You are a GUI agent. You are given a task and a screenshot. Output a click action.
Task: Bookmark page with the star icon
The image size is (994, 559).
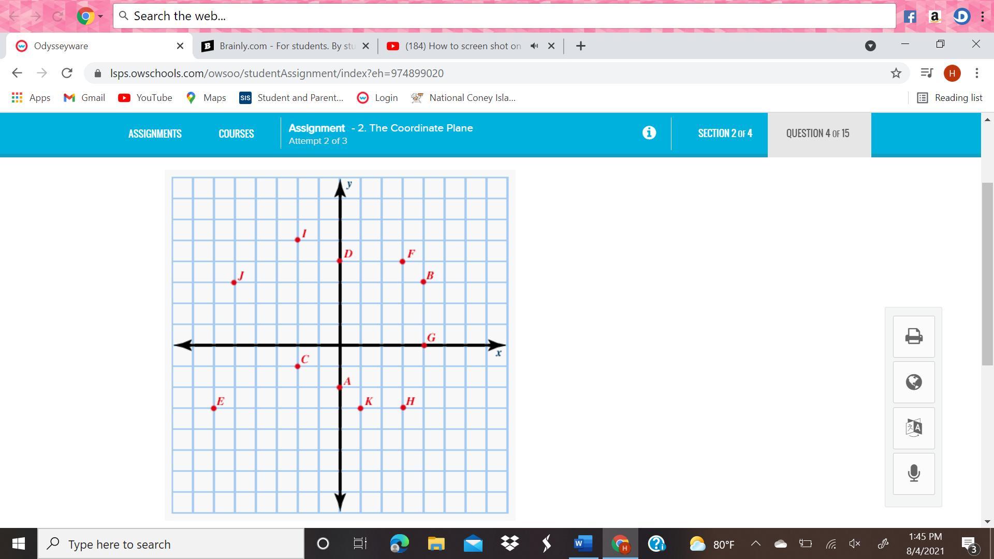point(896,73)
